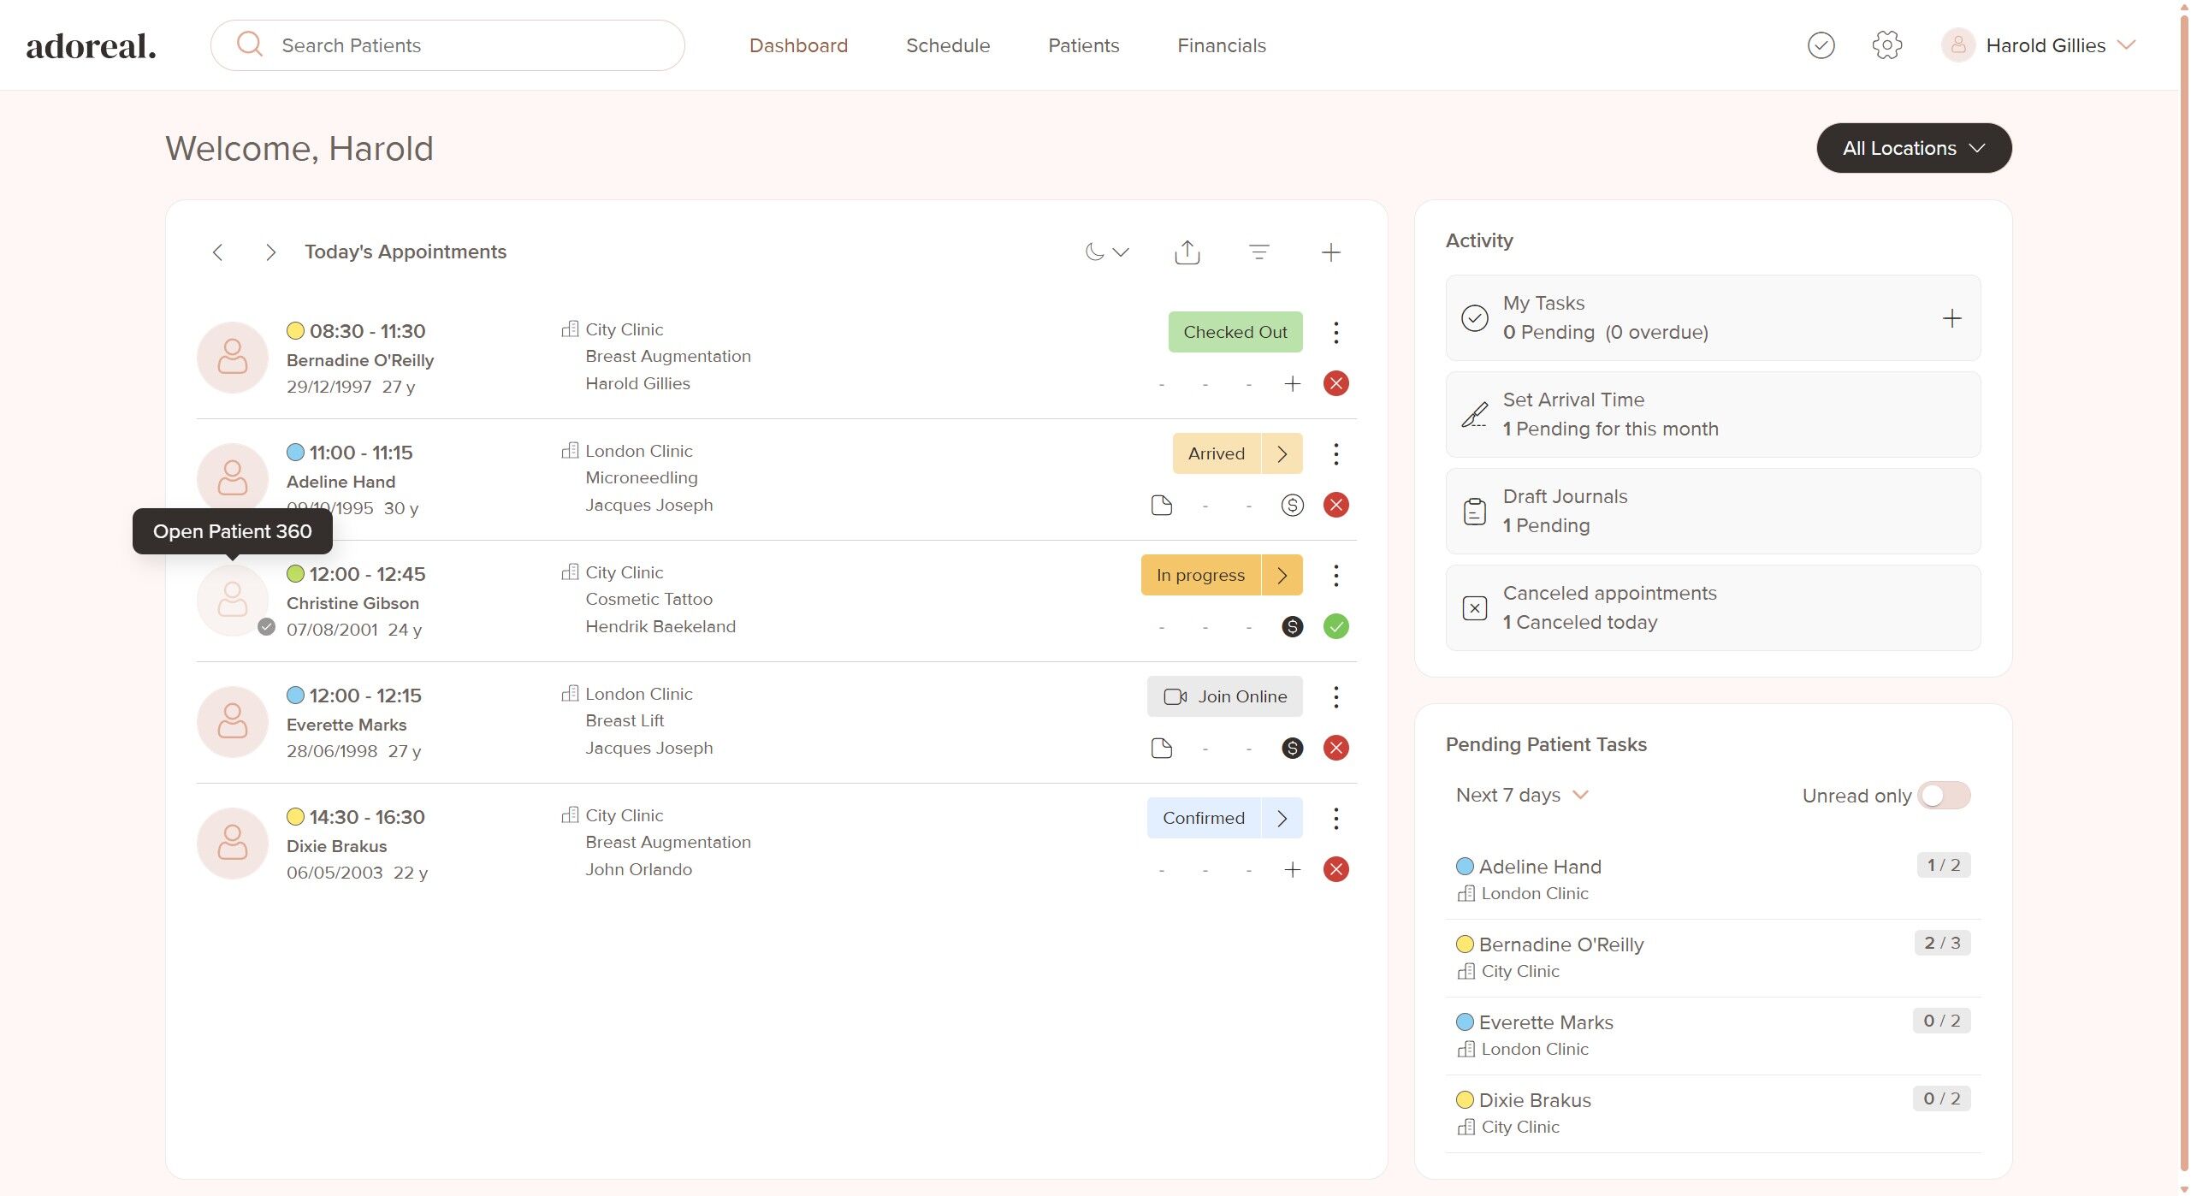Click document icon on Adeline Hand's row
The width and height of the screenshot is (2191, 1196).
point(1161,506)
